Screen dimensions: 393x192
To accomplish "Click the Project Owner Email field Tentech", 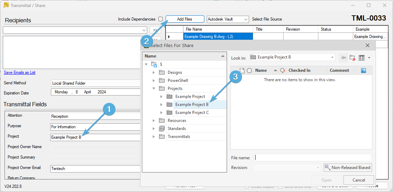I will (x=95, y=169).
